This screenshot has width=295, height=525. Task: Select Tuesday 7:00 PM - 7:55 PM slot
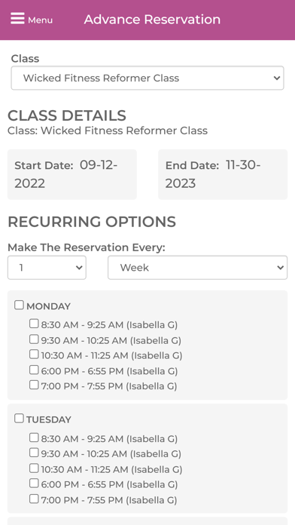click(34, 499)
